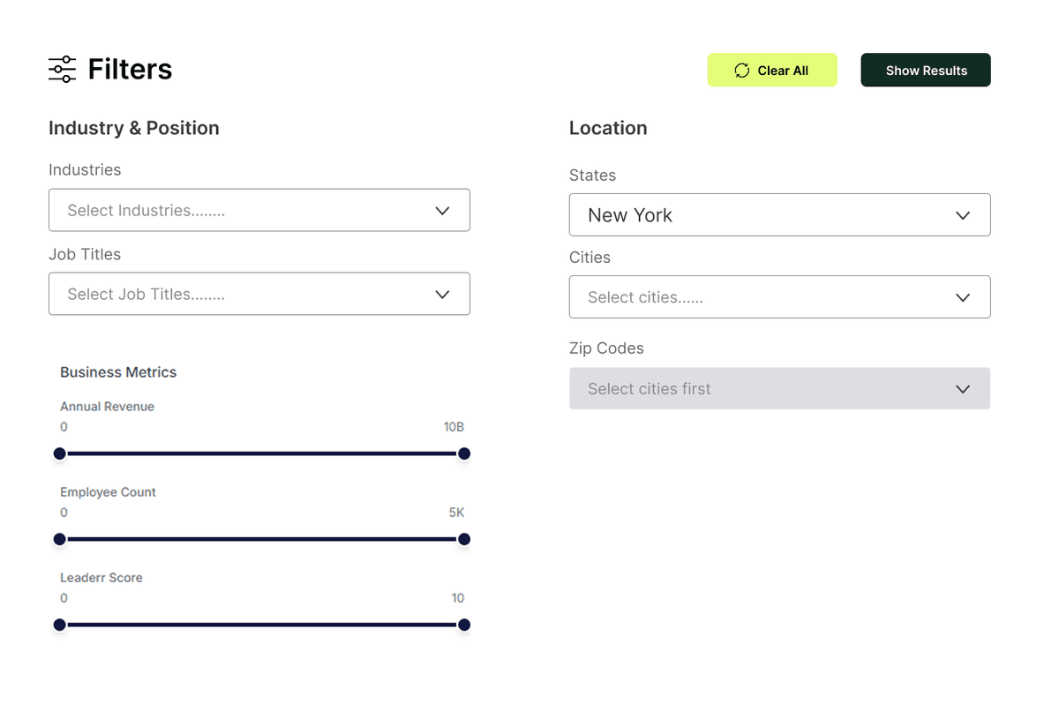The image size is (1059, 704).
Task: Click the Leaderr Score maximum slider handle
Action: pos(463,625)
